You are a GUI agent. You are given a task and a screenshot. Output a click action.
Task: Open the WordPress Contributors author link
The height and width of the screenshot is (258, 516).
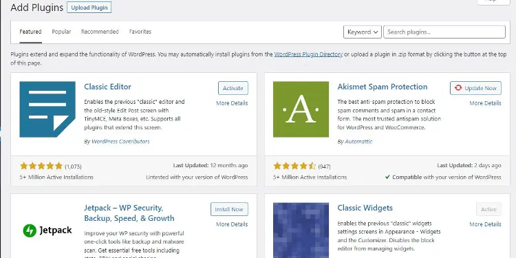(x=120, y=142)
